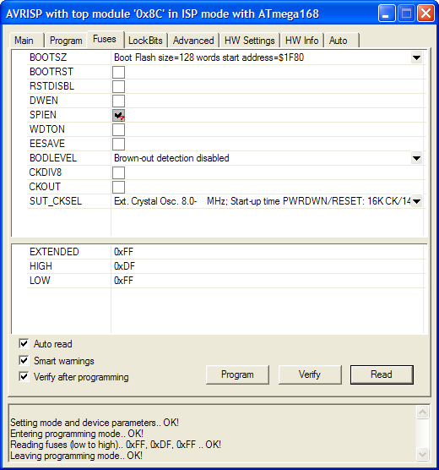Screen dimensions: 439x470
Task: Select the BODLEVEL fuse label
Action: coord(53,158)
